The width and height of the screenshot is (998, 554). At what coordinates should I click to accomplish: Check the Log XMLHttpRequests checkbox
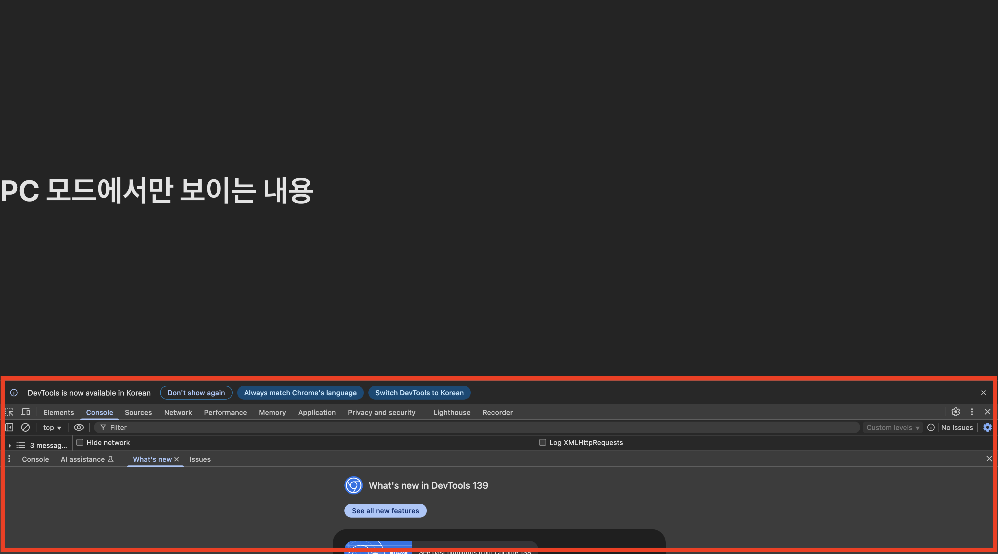point(542,442)
